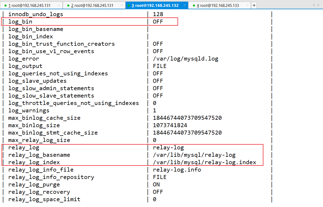Click the /var/log/mysqld.log path value
Screen dimensions: 323x207
(x=185, y=59)
